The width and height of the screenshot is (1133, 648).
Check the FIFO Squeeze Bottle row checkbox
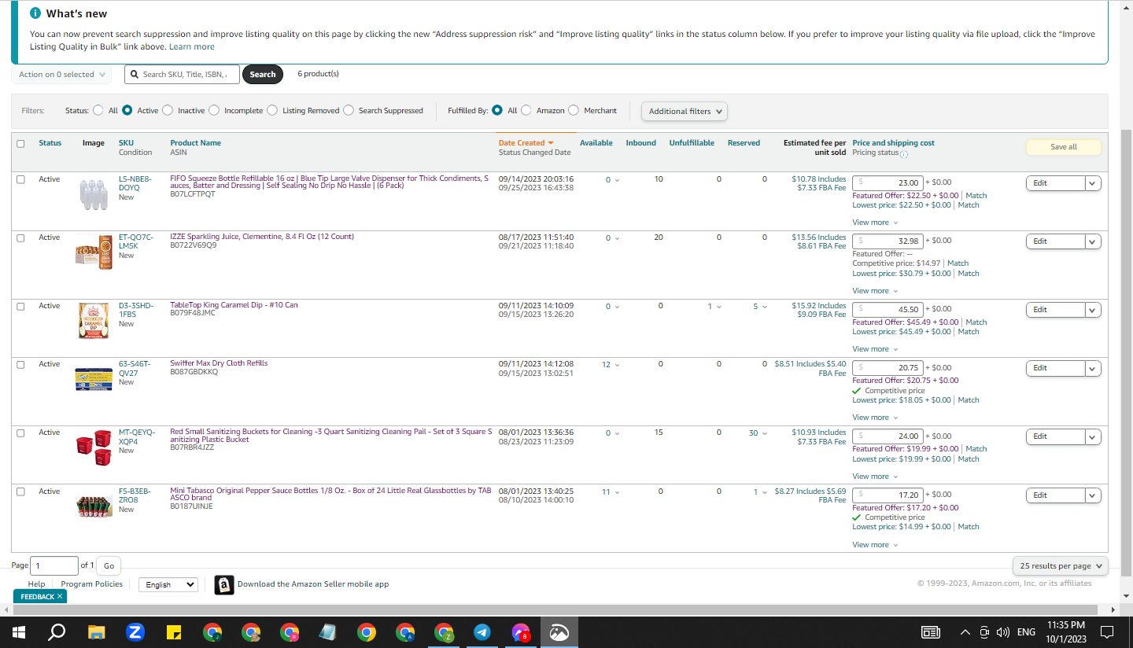pos(20,179)
